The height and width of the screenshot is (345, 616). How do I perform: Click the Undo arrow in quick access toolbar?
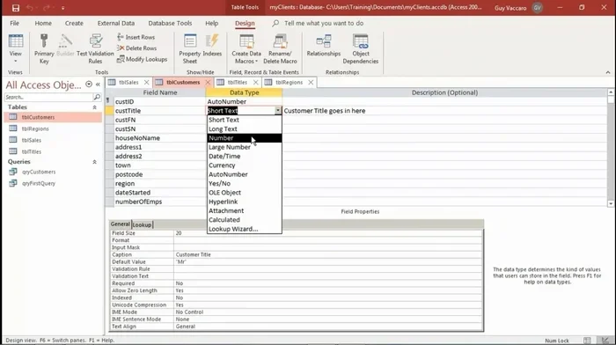pyautogui.click(x=30, y=7)
